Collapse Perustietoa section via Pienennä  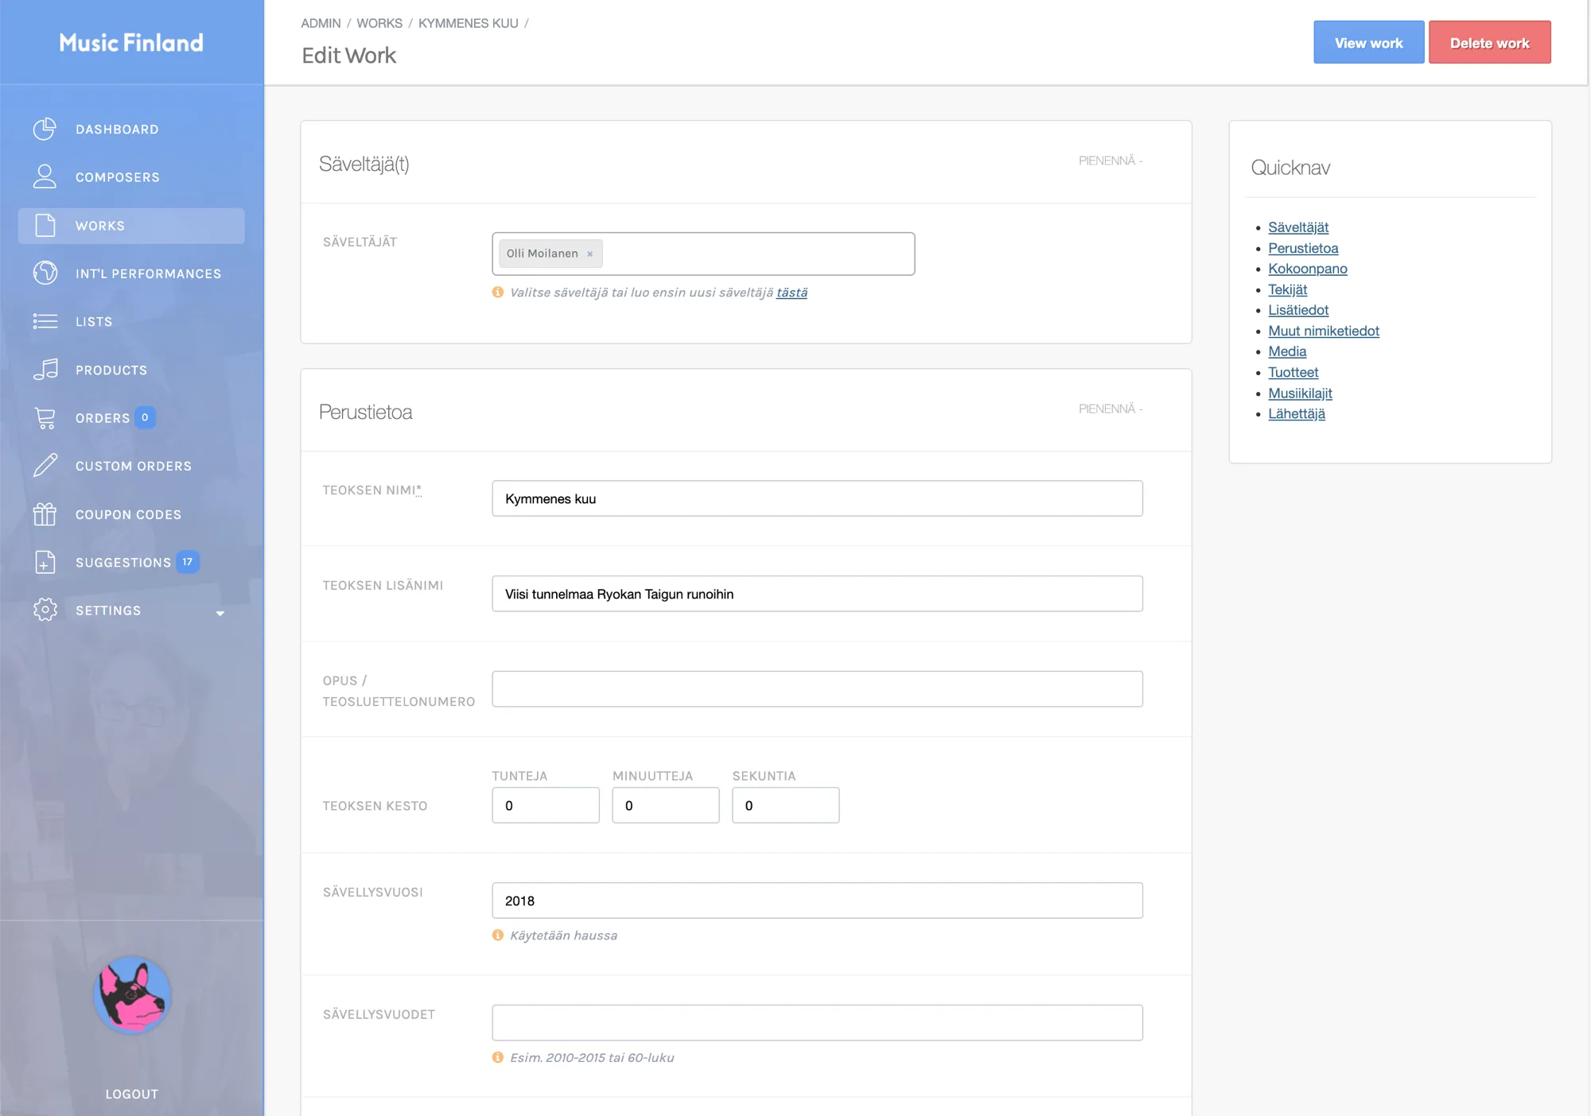1111,409
